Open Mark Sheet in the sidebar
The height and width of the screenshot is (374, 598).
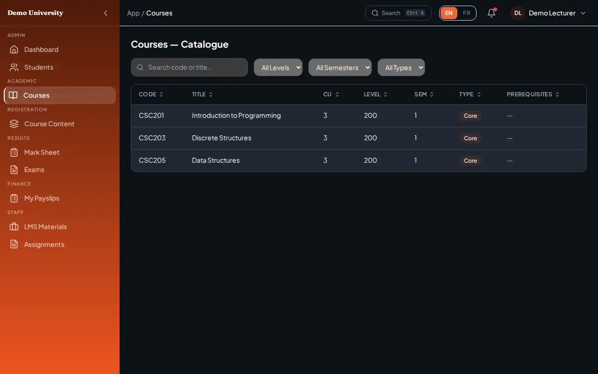(60, 152)
